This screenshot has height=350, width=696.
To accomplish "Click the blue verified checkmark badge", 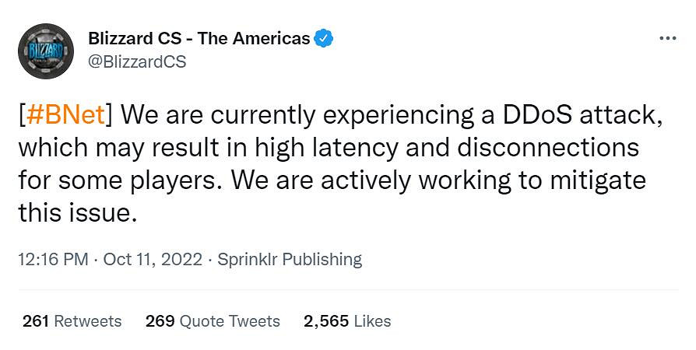I will click(324, 38).
